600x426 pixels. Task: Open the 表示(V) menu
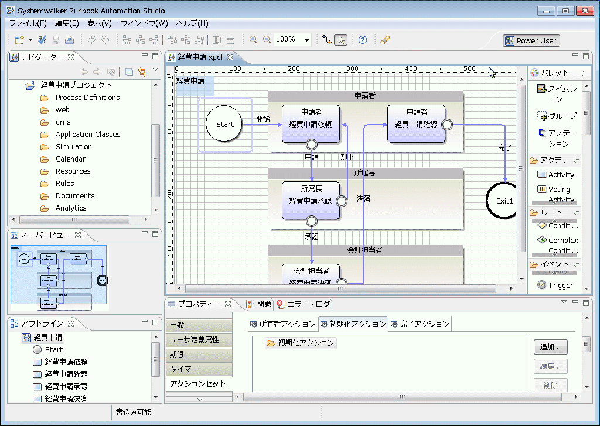99,23
